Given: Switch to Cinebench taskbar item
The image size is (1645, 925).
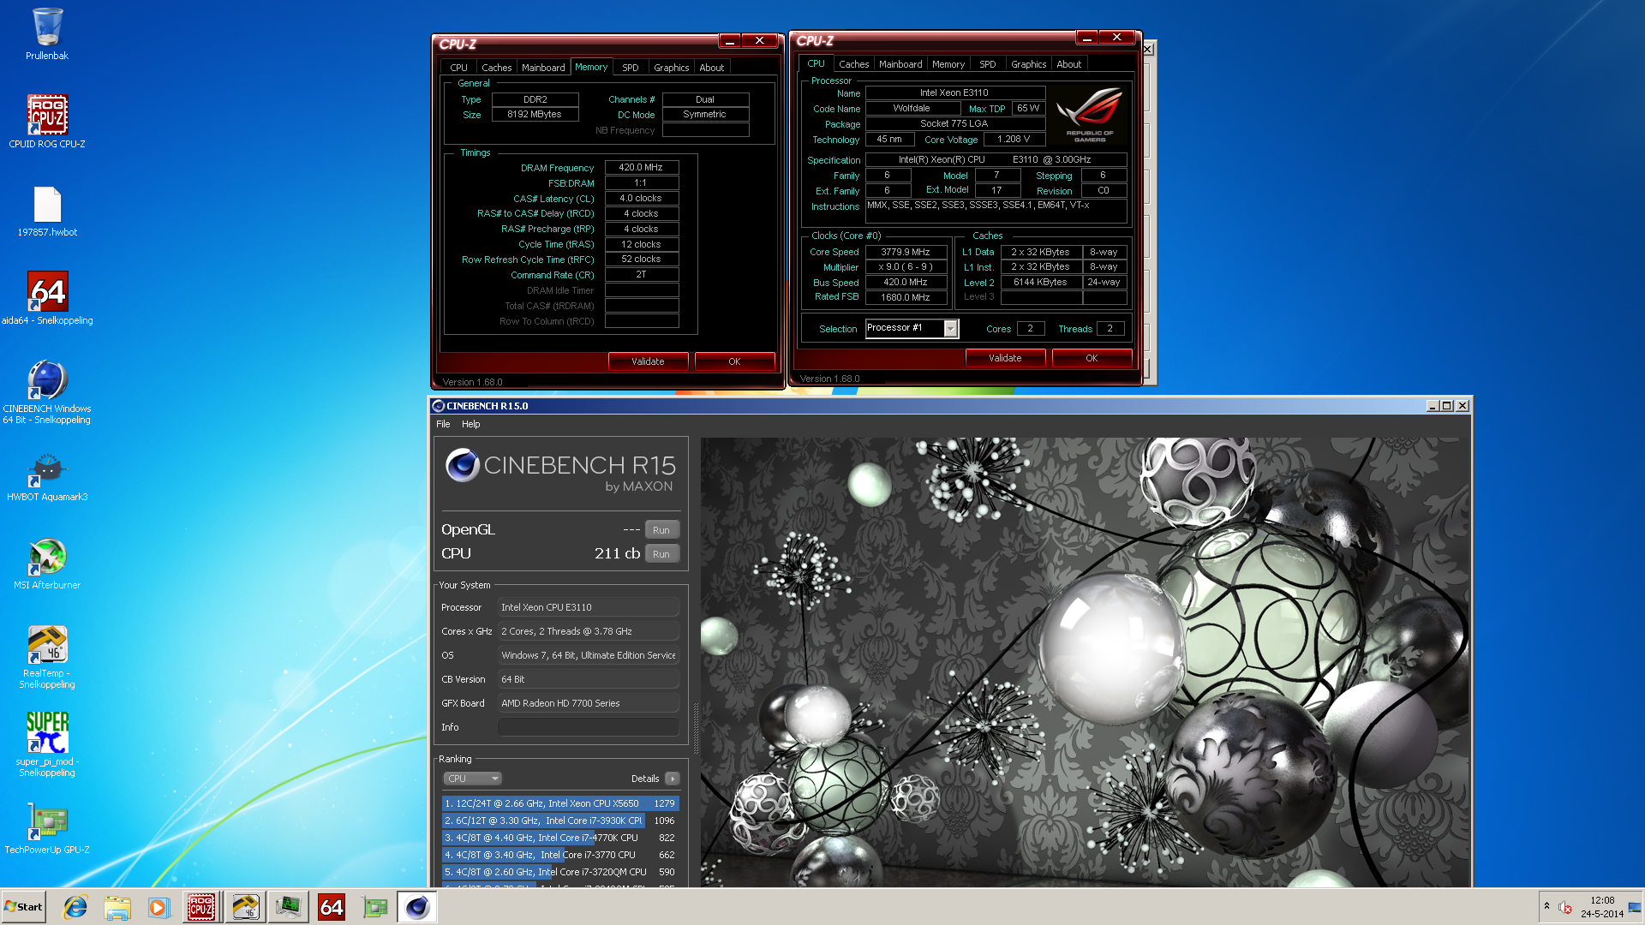Looking at the screenshot, I should pos(417,907).
